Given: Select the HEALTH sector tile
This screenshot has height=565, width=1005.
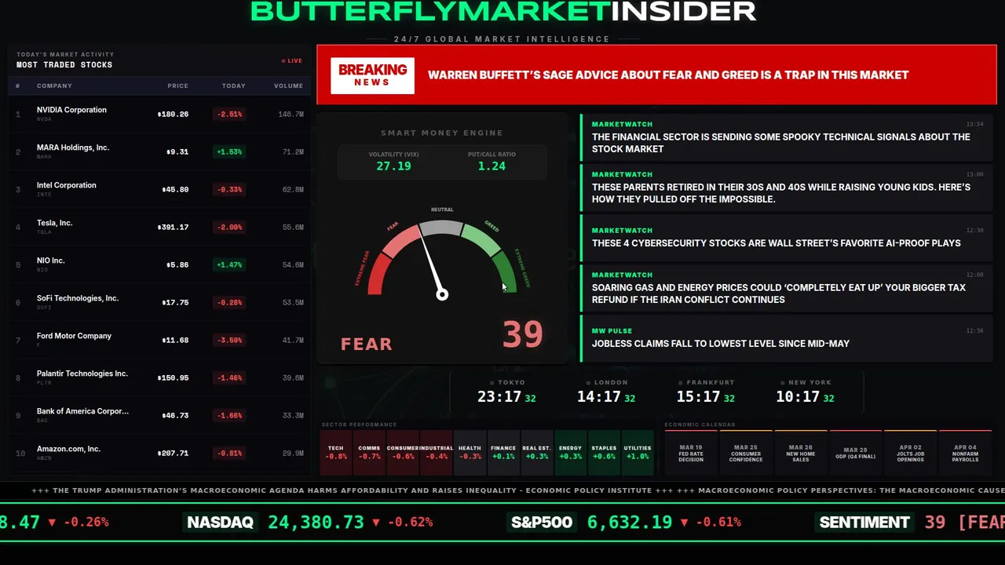Looking at the screenshot, I should tap(470, 453).
